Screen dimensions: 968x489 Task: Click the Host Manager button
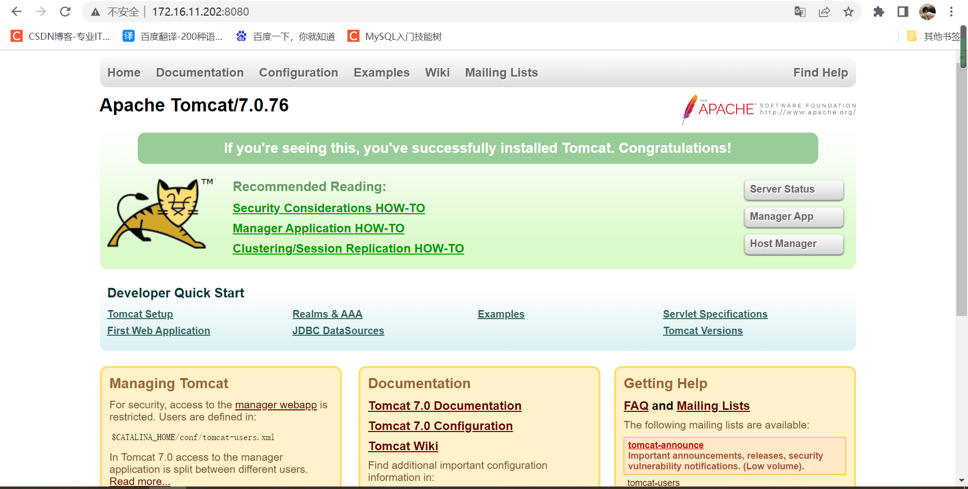[x=794, y=244]
